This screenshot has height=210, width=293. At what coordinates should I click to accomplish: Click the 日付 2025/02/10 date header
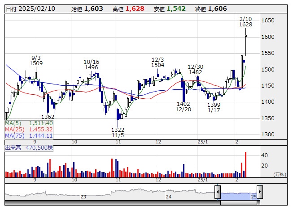(31, 9)
